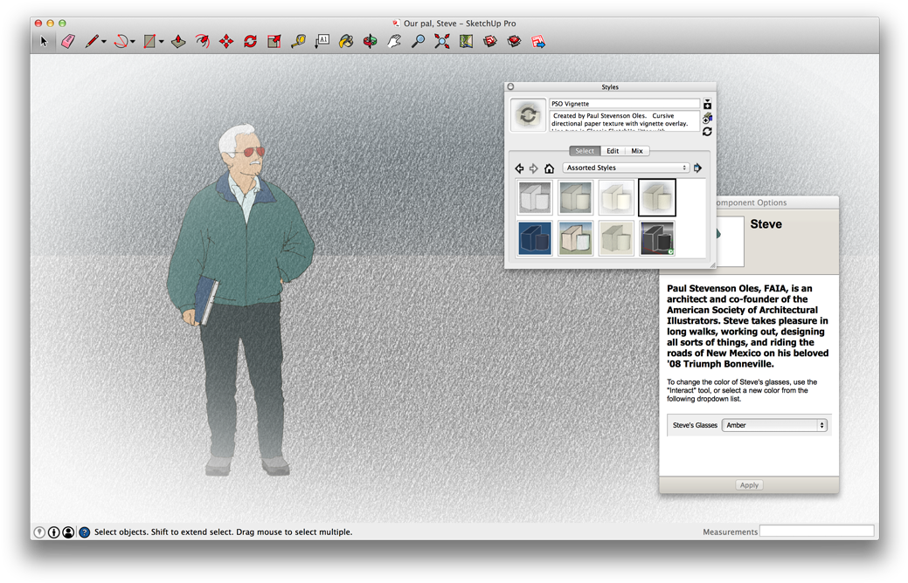Select the Zoom magnifier tool
Screen dimensions: 908x583
coord(418,42)
